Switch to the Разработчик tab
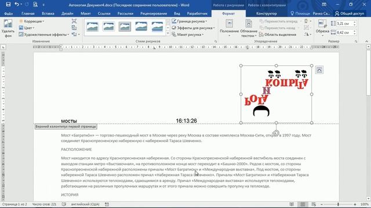The width and height of the screenshot is (371, 208). [197, 13]
